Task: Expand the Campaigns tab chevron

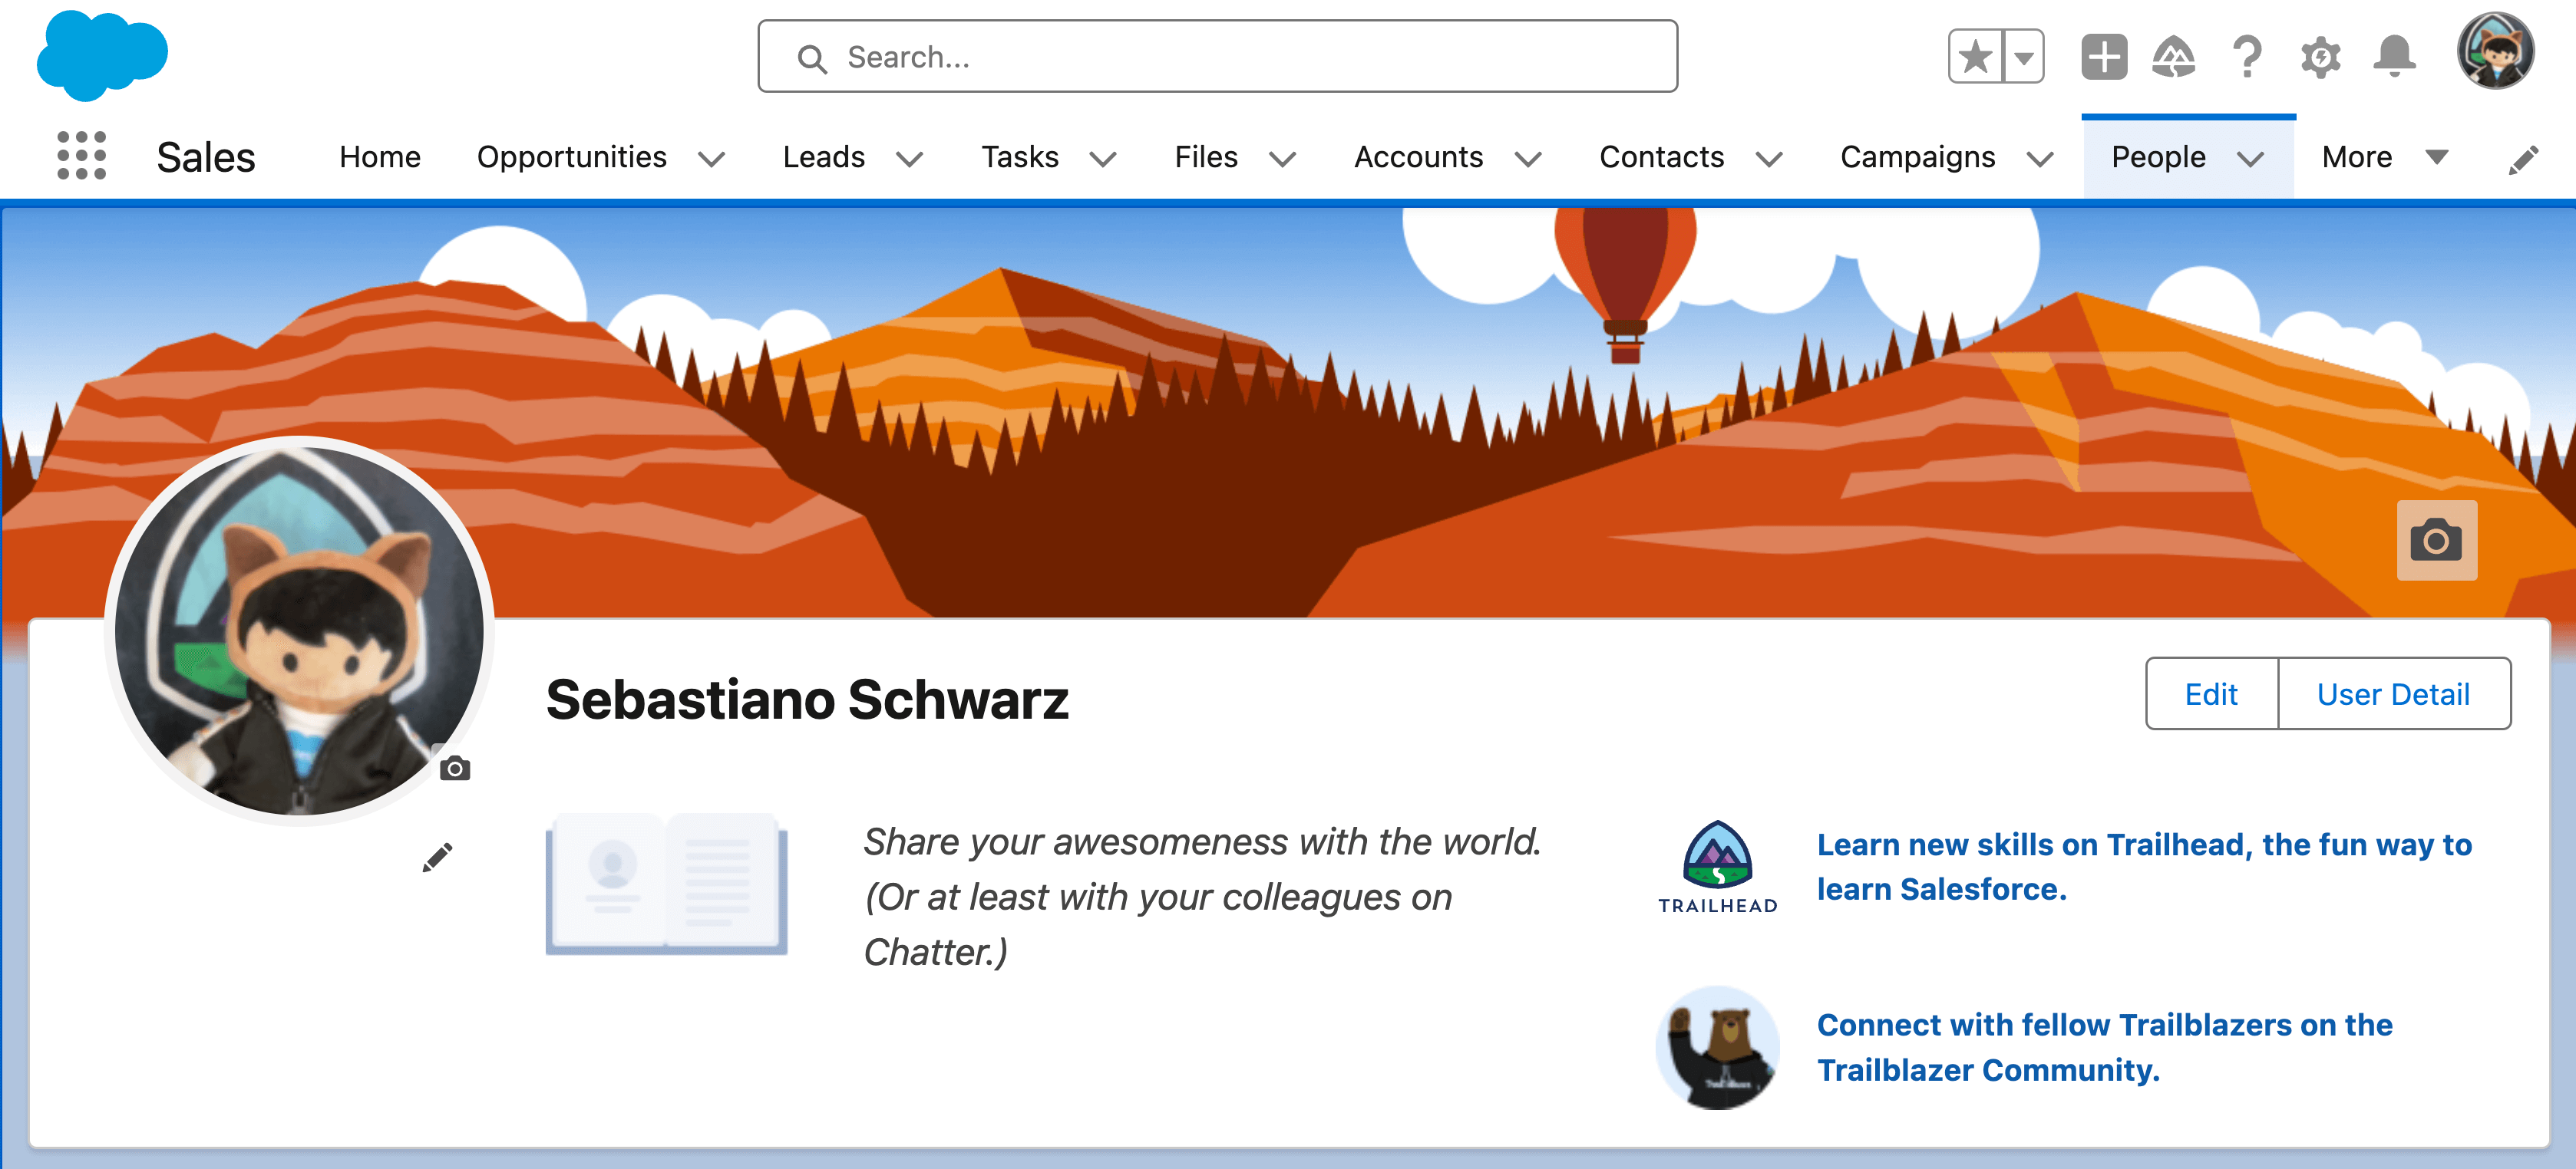Action: [2040, 160]
